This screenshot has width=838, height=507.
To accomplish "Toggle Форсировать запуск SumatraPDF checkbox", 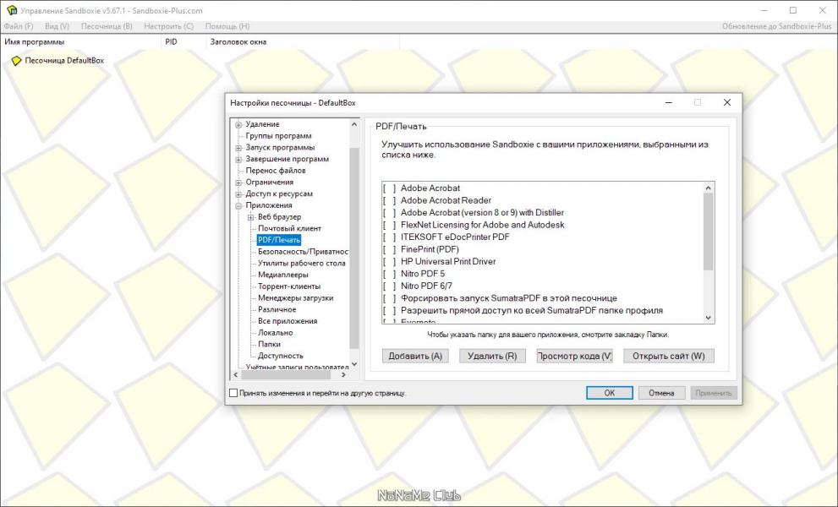I will (x=389, y=298).
